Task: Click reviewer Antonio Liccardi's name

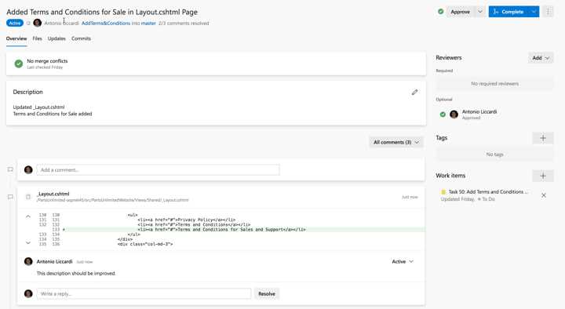Action: (x=479, y=111)
